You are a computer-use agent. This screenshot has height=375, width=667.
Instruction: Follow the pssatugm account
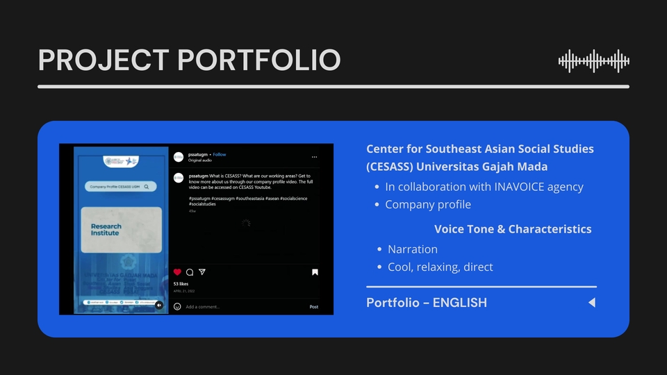tap(220, 154)
